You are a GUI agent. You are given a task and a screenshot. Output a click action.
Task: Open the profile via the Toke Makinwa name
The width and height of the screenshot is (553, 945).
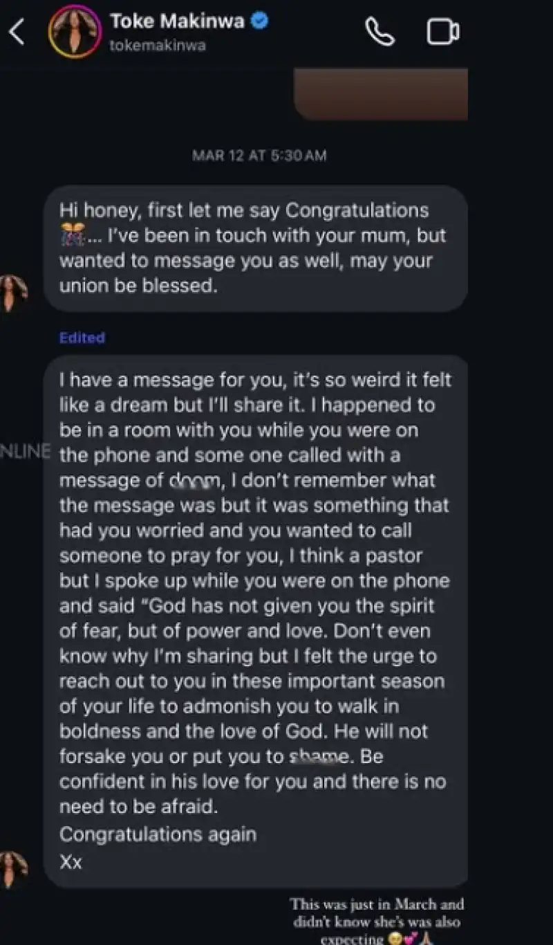click(177, 21)
